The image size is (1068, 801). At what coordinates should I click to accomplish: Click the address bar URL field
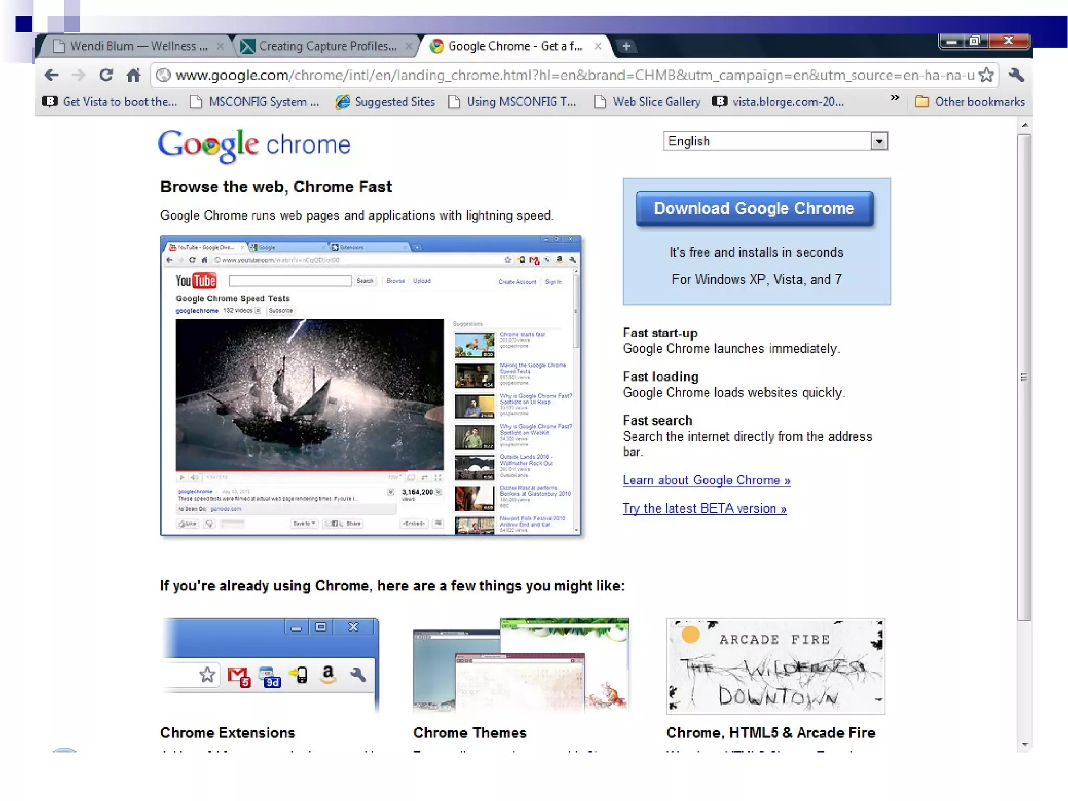[574, 76]
